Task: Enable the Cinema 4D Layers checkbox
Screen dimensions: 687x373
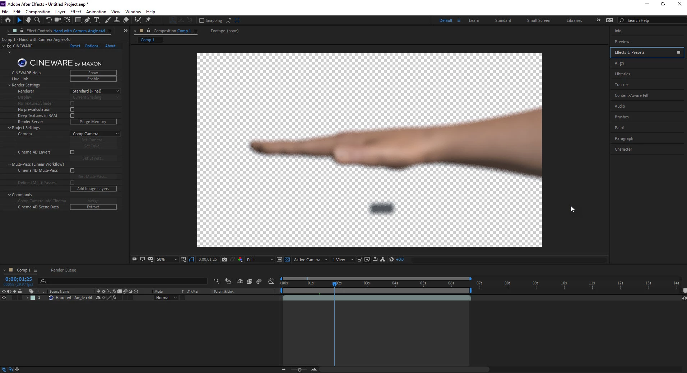Action: pos(72,152)
